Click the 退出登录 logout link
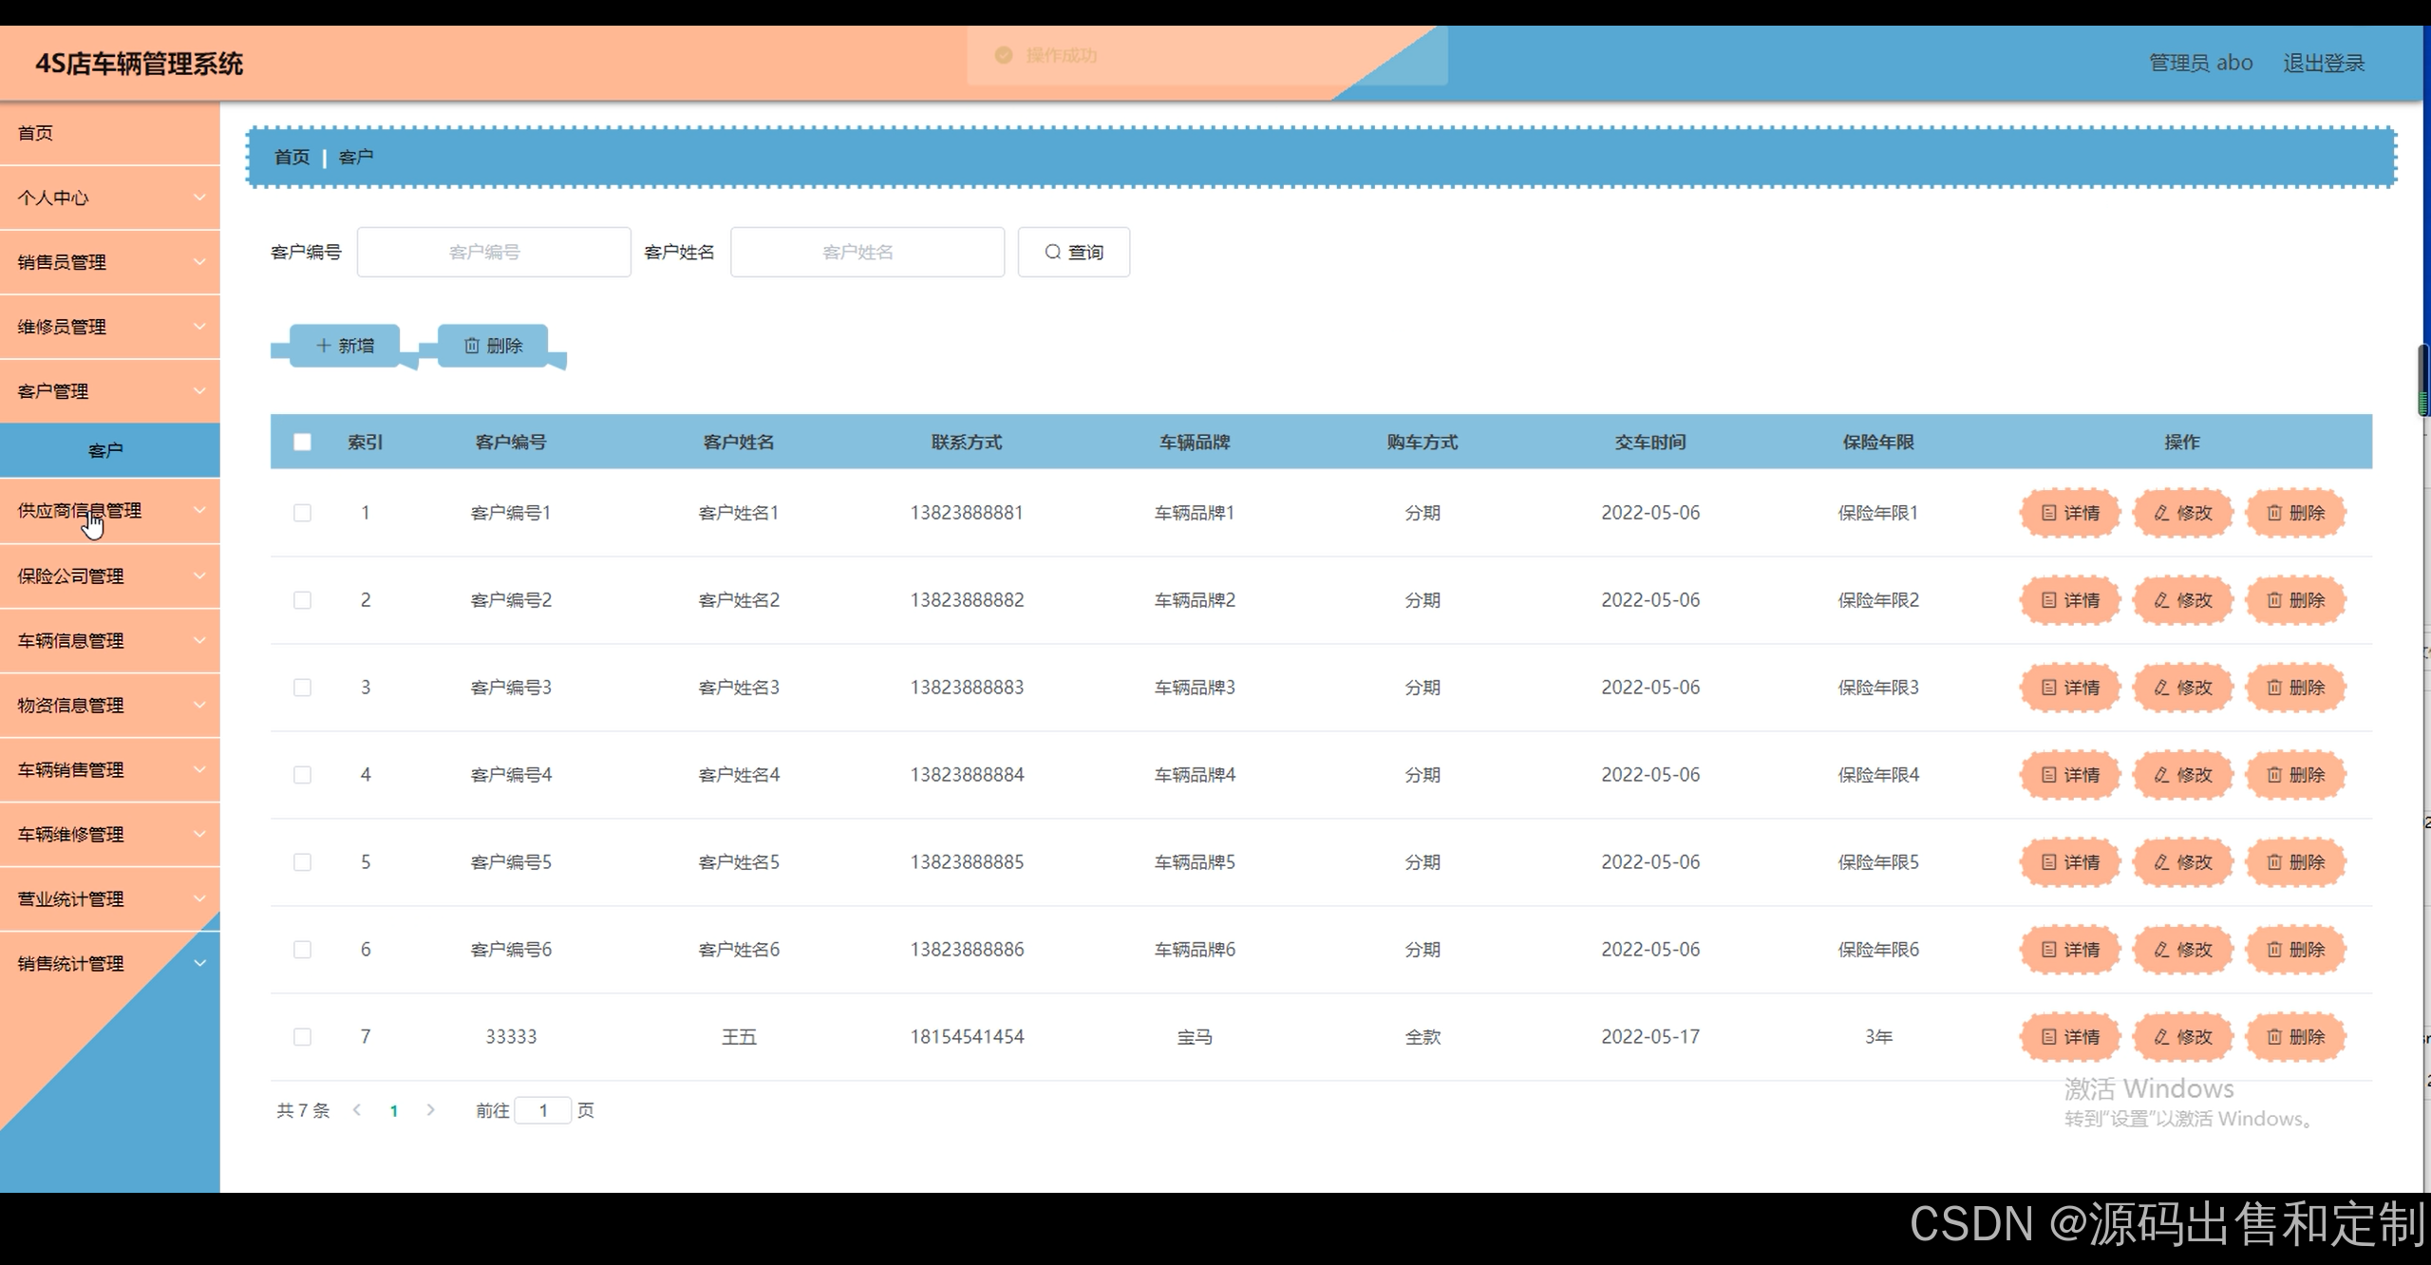The image size is (2431, 1265). pos(2323,64)
